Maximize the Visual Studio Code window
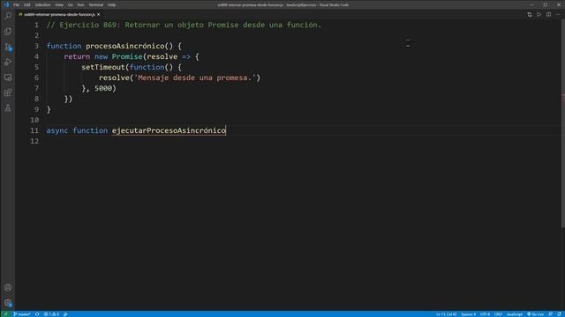The height and width of the screenshot is (317, 565). (x=546, y=4)
